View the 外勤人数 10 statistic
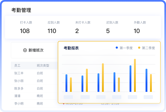166x112 pixels. [140, 27]
